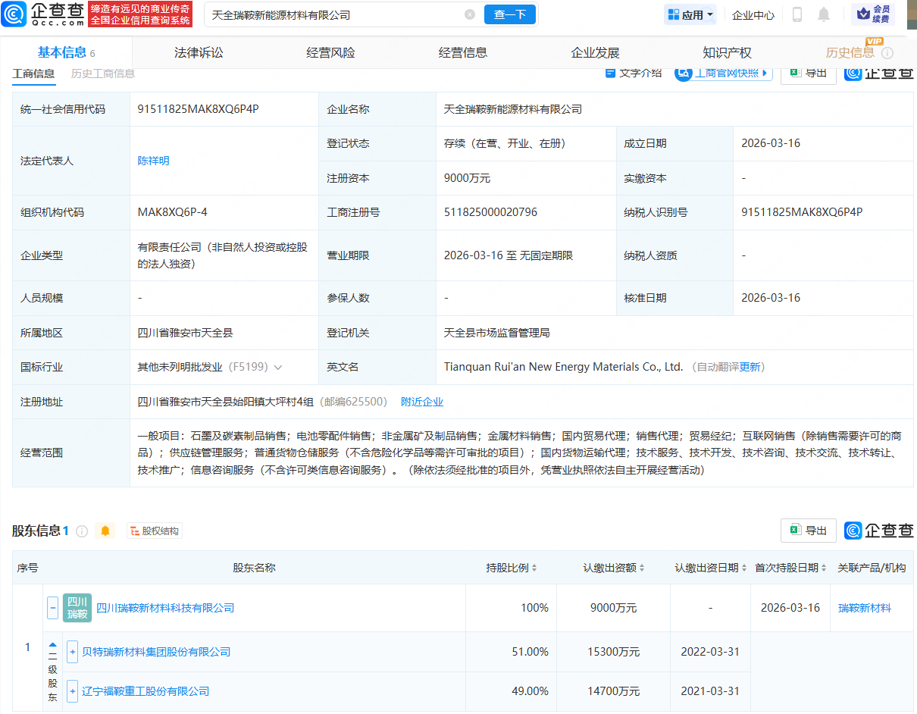This screenshot has height=714, width=917.
Task: Switch to the 知识产权 tab
Action: [727, 52]
